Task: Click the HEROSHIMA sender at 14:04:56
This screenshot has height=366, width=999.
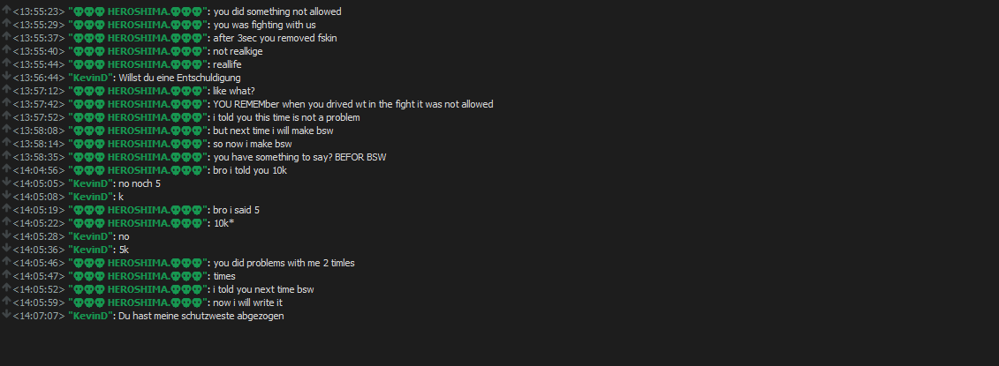Action: [x=138, y=170]
